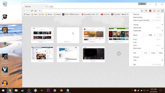Viewport: 165px width, 93px height.
Task: Focus the address bar input
Action: click(x=90, y=11)
